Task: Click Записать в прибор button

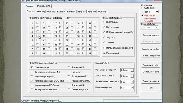Action: [151, 49]
